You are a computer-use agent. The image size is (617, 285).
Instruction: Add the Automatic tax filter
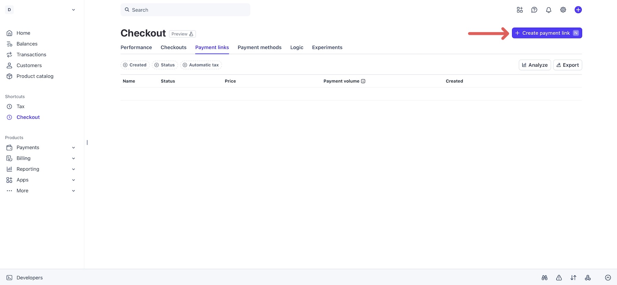pos(201,65)
